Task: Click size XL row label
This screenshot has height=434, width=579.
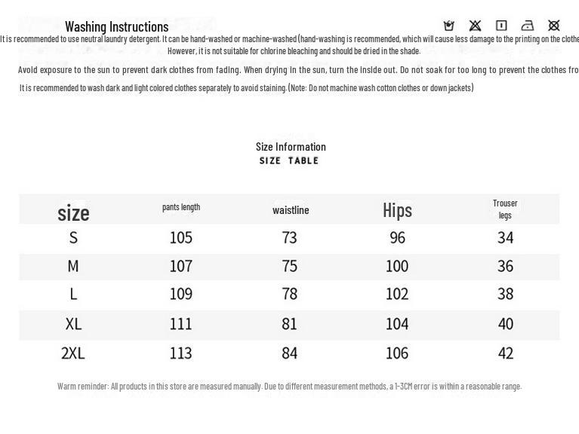Action: (73, 324)
